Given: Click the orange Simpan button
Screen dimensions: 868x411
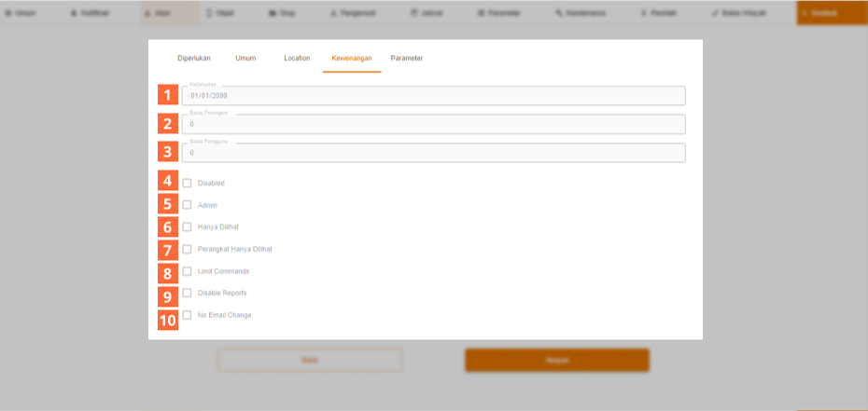Looking at the screenshot, I should (556, 361).
